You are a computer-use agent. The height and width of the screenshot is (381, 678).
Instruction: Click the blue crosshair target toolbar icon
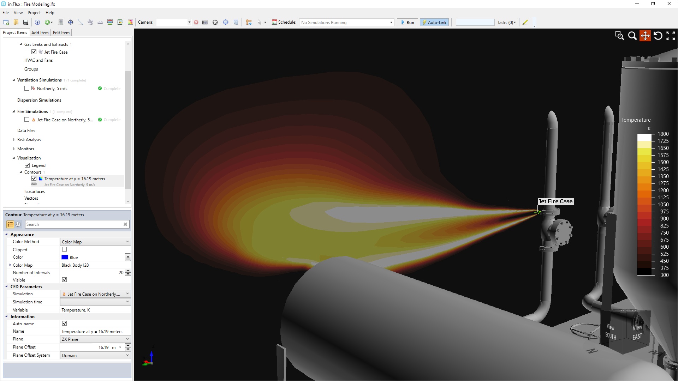click(71, 22)
